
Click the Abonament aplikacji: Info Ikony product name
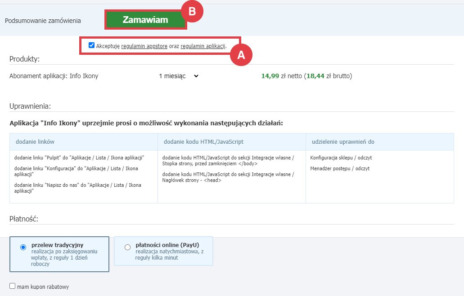point(54,76)
